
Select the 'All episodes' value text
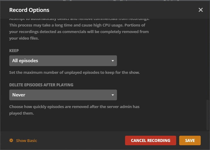[25, 61]
